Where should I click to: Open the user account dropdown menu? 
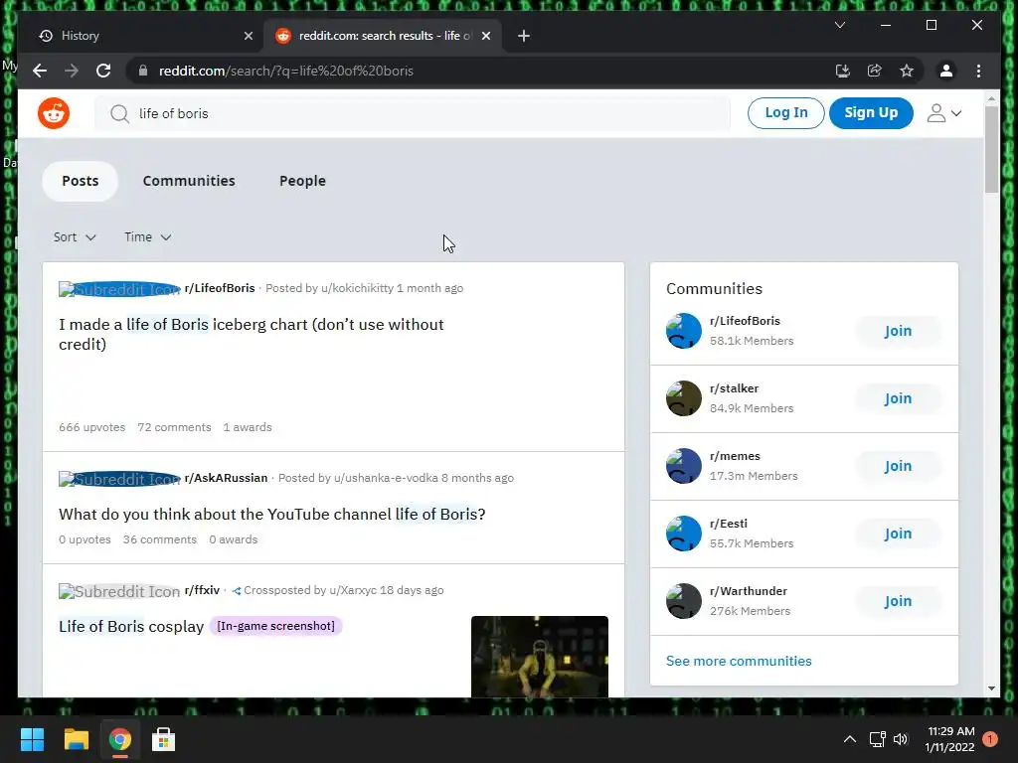coord(944,113)
